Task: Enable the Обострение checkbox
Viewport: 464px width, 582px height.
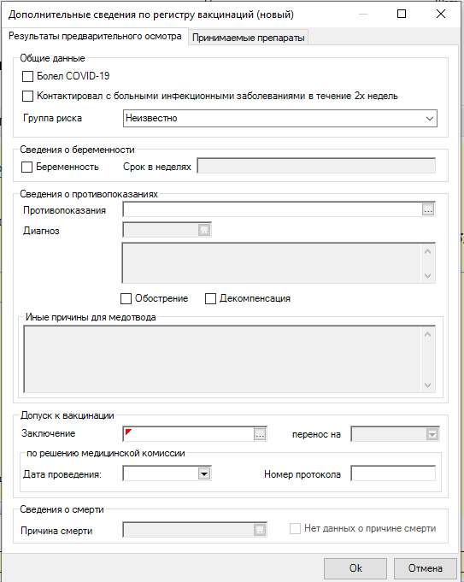Action: (x=126, y=298)
